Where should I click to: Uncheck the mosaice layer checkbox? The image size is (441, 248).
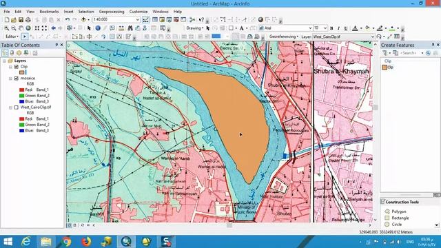tap(17, 78)
